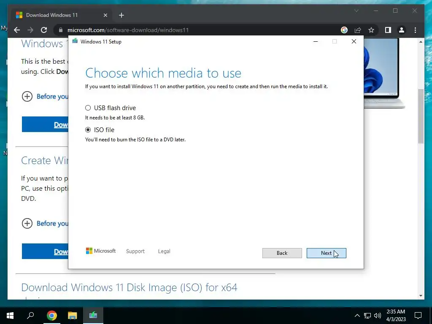Select the Download Windows 11 tab

click(61, 15)
